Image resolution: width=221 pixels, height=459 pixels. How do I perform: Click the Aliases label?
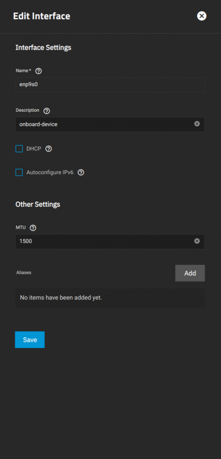tap(24, 273)
